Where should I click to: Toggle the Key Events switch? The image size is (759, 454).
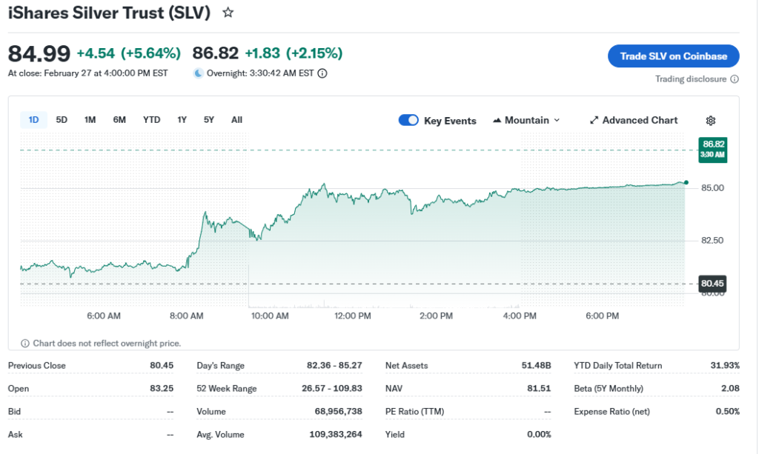(408, 121)
